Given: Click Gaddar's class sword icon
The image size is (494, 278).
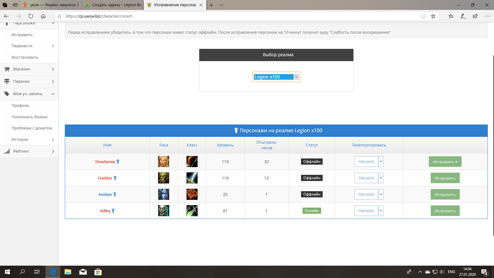Looking at the screenshot, I should pos(192,178).
